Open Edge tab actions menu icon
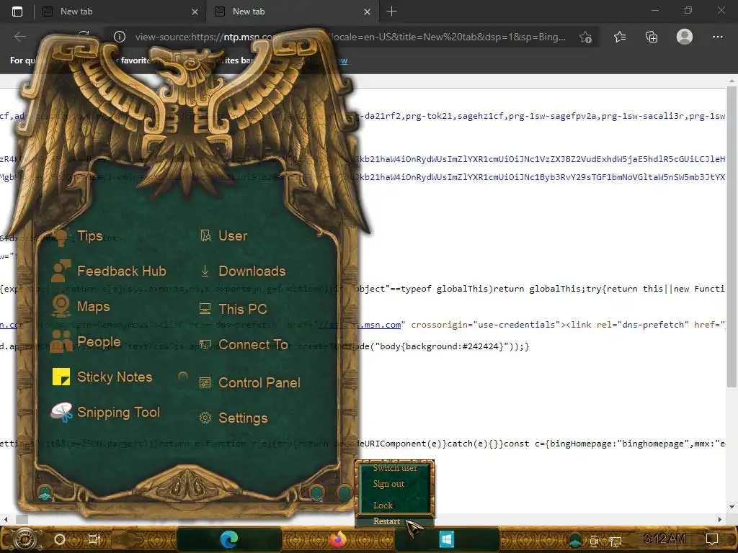738x553 pixels. (x=17, y=12)
